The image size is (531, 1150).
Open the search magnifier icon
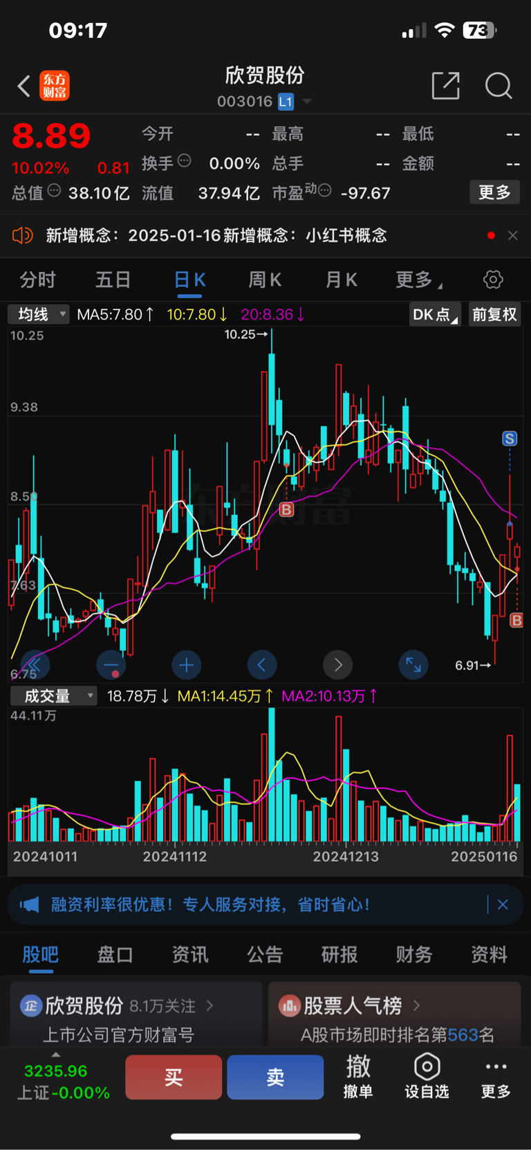point(499,86)
